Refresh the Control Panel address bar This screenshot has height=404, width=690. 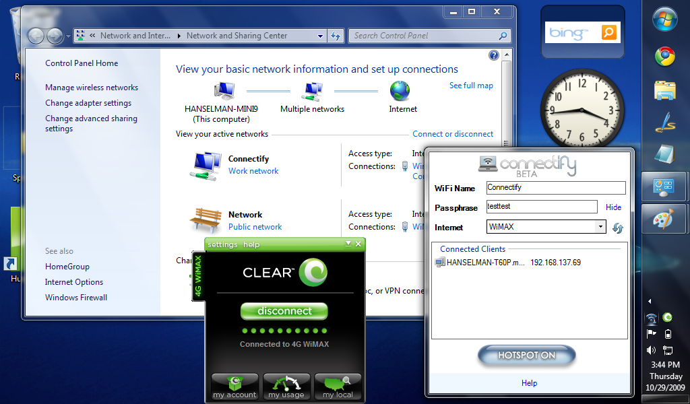click(x=336, y=36)
